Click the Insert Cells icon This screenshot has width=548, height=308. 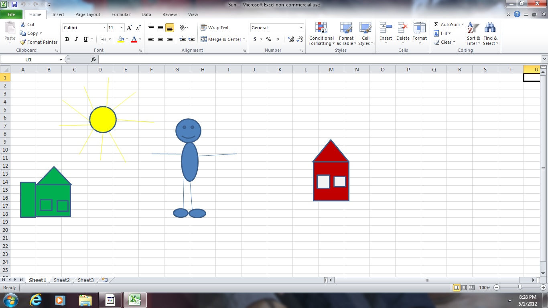(x=386, y=28)
